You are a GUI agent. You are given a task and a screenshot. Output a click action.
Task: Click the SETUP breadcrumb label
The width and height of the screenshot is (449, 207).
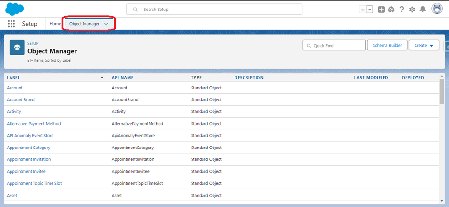coord(32,44)
